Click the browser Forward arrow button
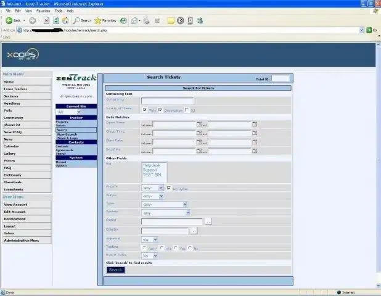381x296 pixels. pos(32,20)
